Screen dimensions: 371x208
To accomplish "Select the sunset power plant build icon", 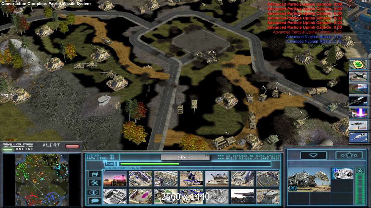I will click(x=115, y=179).
